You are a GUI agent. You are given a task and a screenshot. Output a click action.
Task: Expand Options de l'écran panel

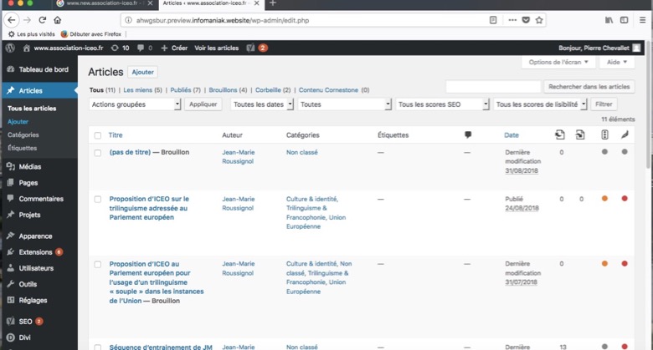pos(558,63)
